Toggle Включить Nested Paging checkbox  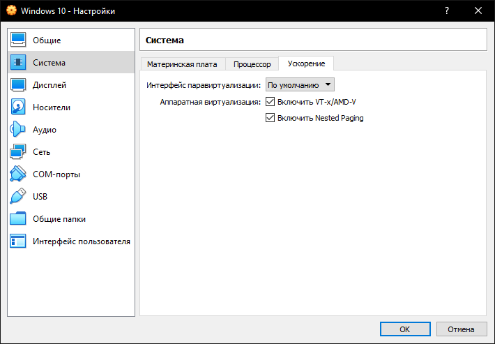(x=270, y=118)
